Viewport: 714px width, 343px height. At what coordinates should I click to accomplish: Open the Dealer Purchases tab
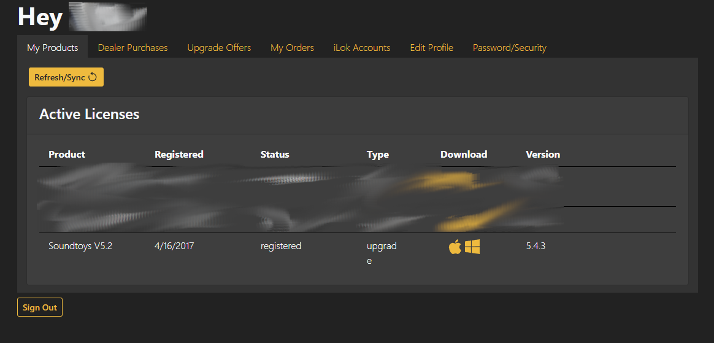132,47
